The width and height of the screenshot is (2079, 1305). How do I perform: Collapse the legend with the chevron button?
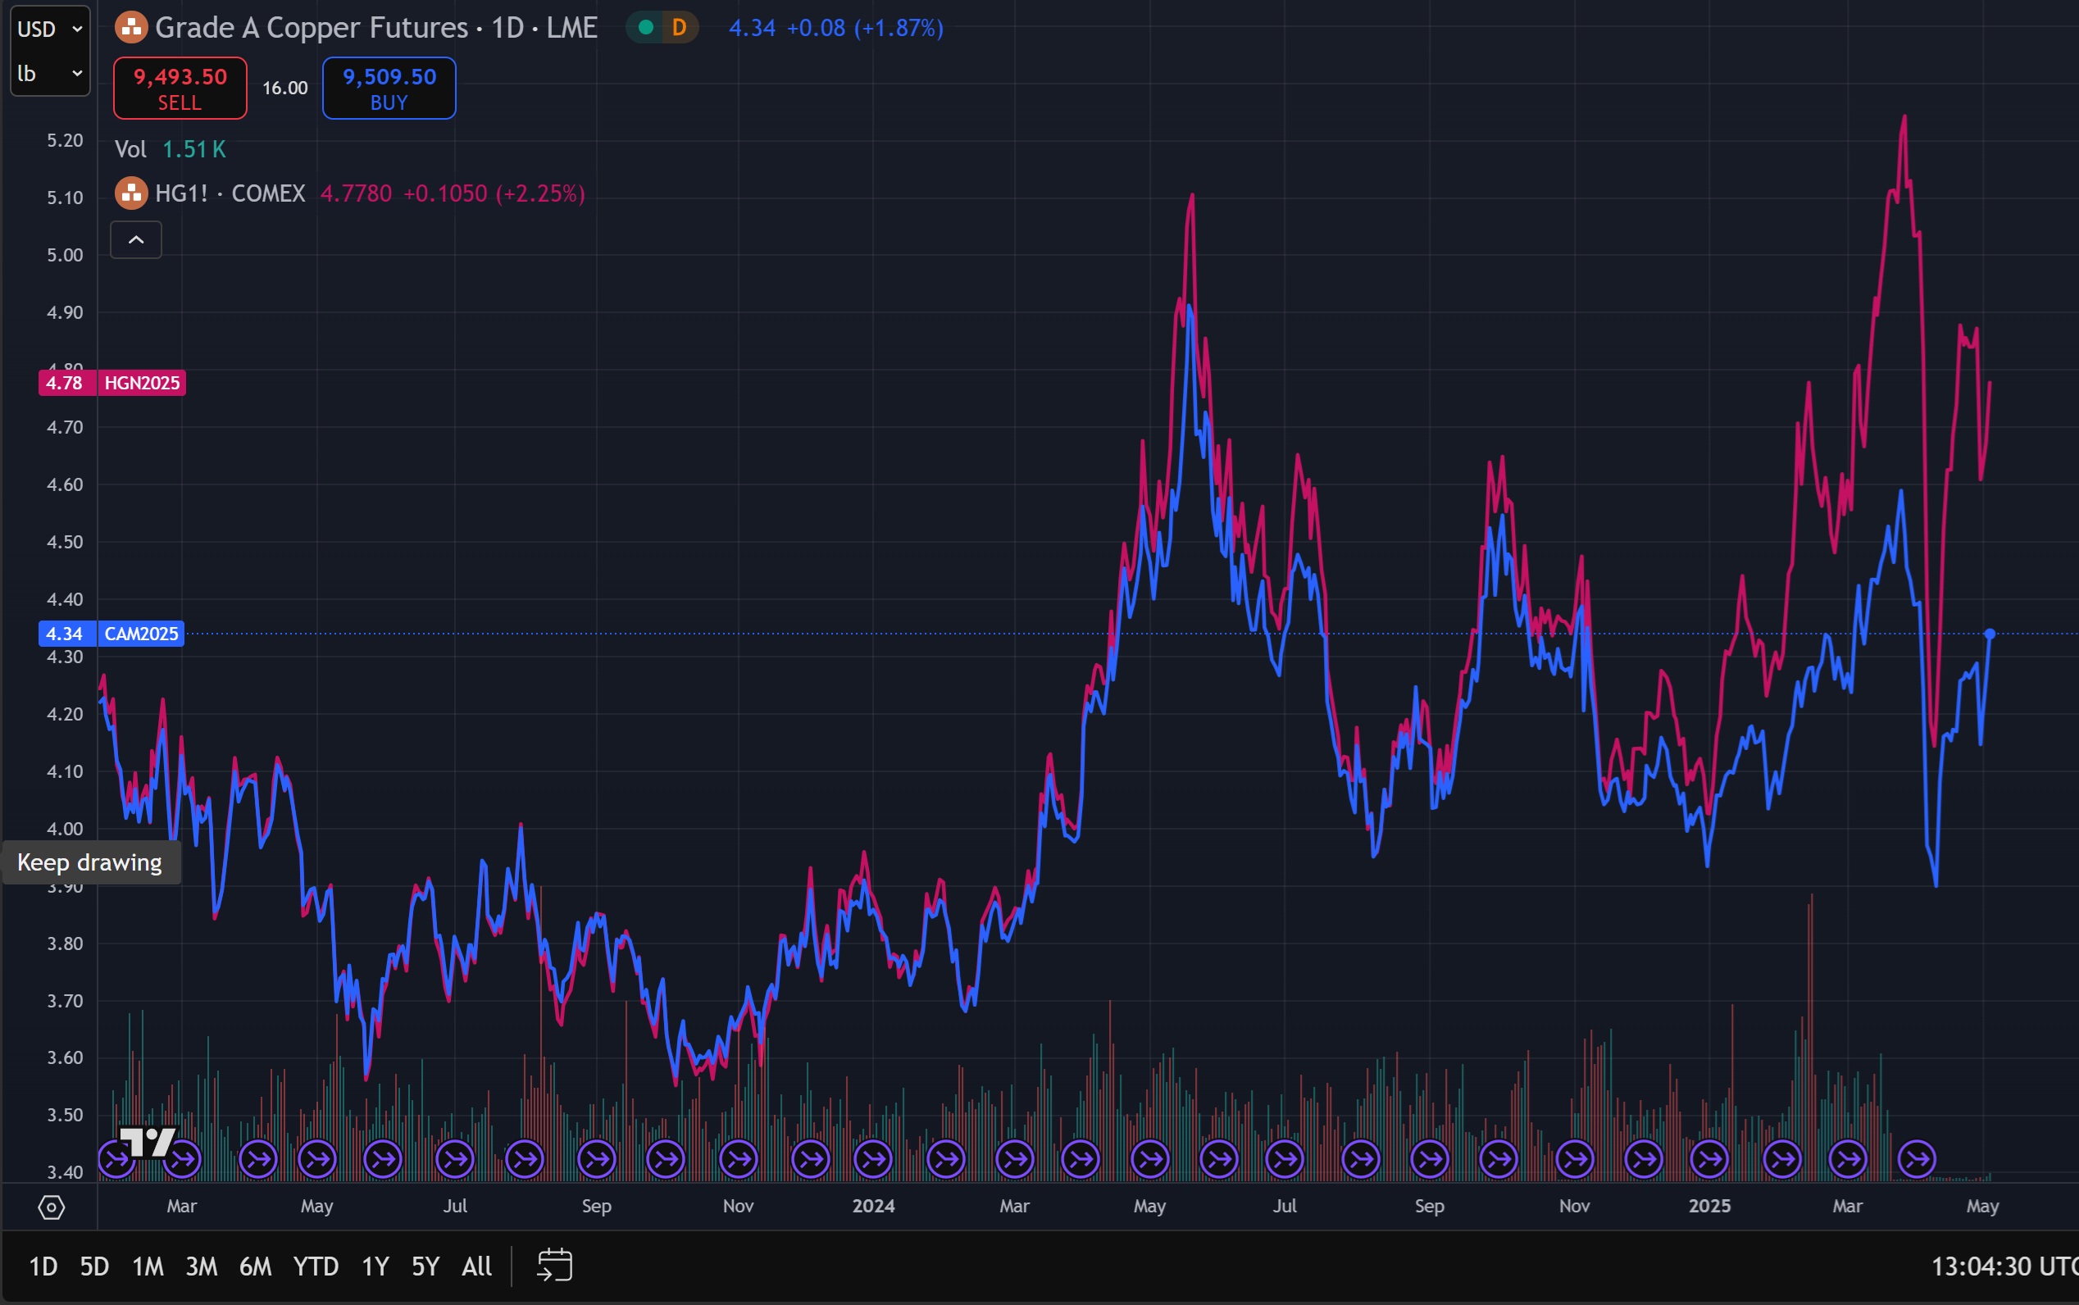pos(135,240)
